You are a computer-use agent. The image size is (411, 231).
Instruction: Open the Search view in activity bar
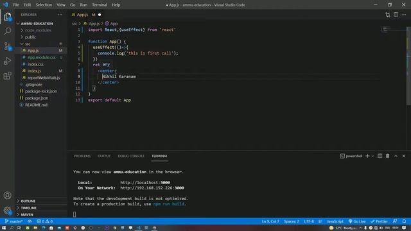[7, 31]
